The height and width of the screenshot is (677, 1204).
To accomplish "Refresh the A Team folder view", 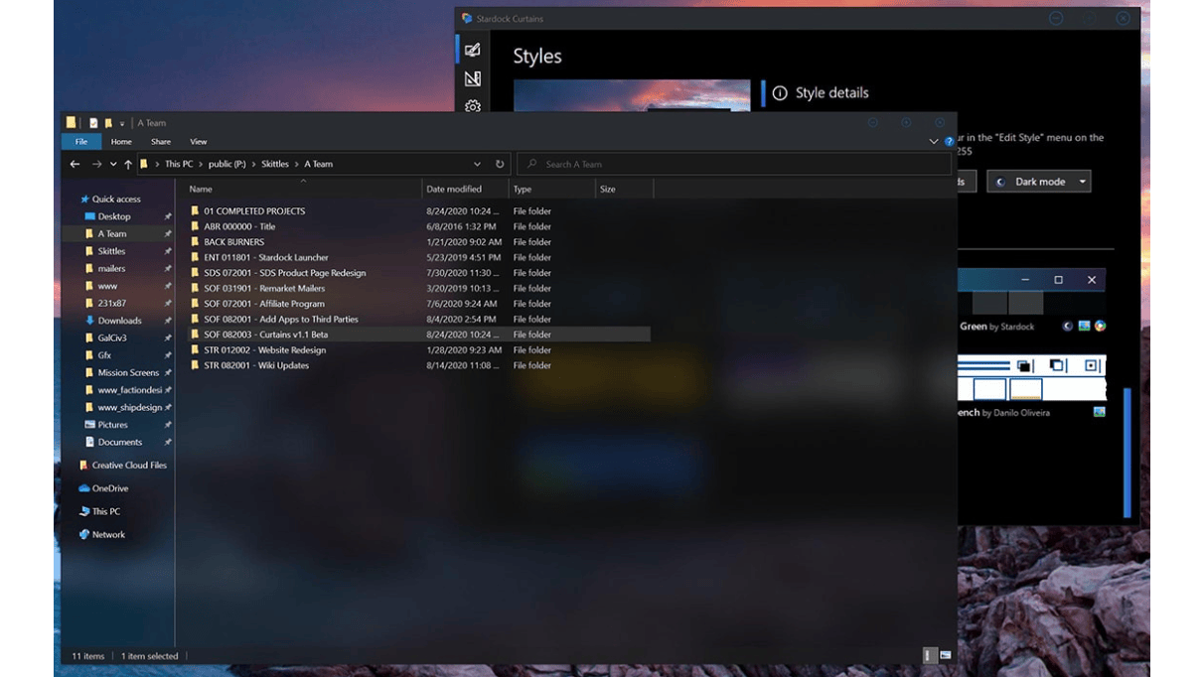I will [500, 164].
